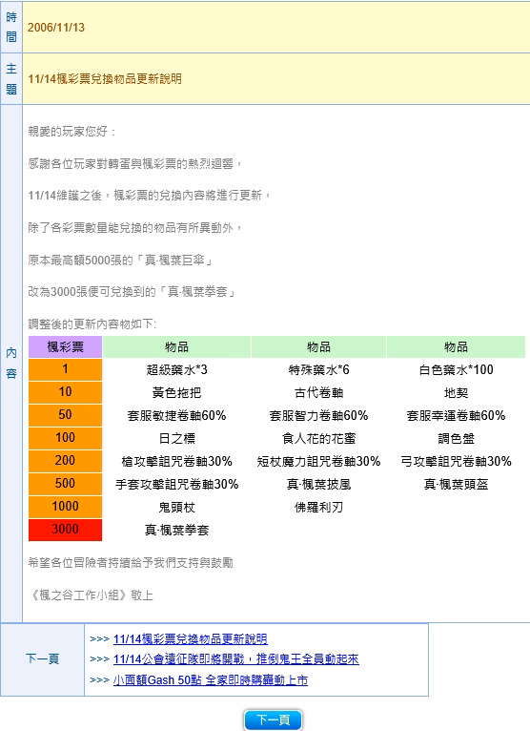Click the cell 弓攻擊詛咒卷軸30%
This screenshot has height=731, width=530.
point(456,461)
